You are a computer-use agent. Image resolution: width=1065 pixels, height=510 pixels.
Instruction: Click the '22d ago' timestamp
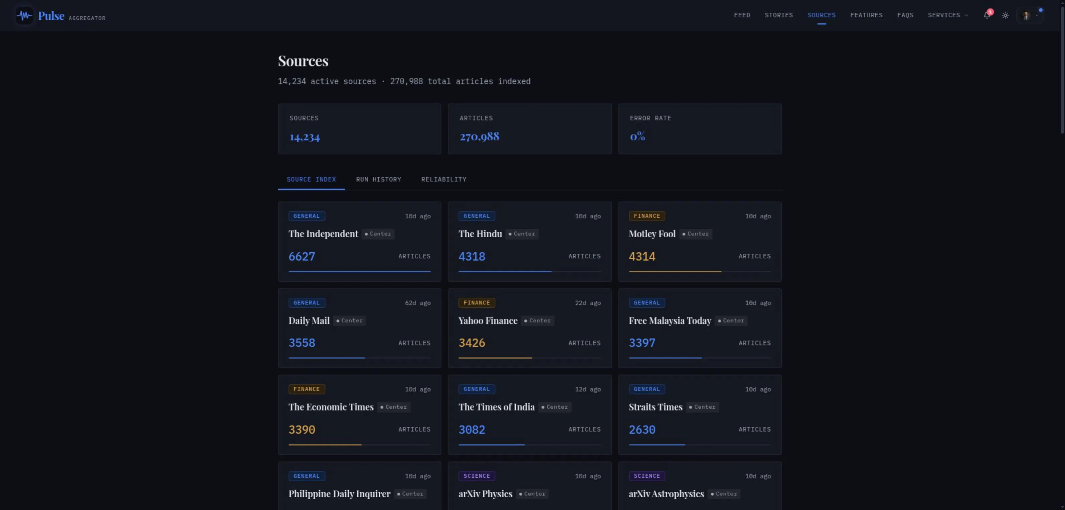click(x=587, y=303)
